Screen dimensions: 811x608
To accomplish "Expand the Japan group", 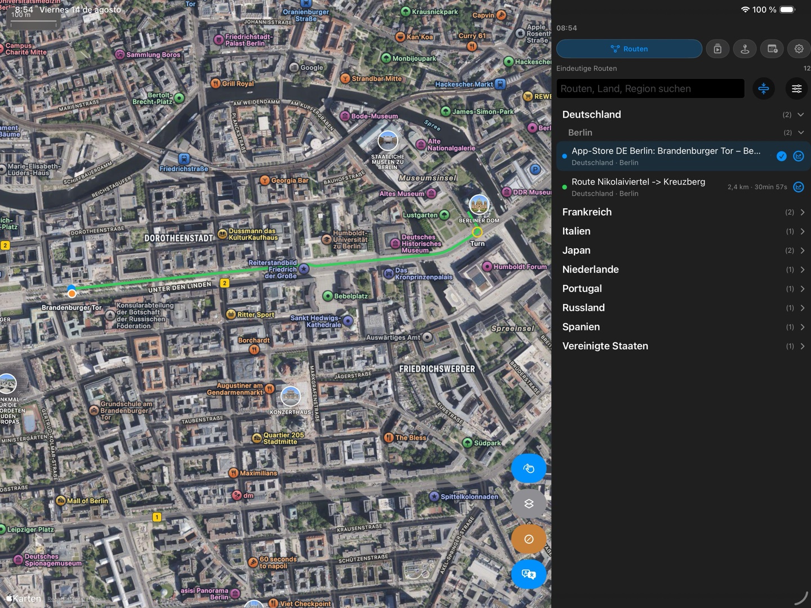I will pyautogui.click(x=684, y=251).
